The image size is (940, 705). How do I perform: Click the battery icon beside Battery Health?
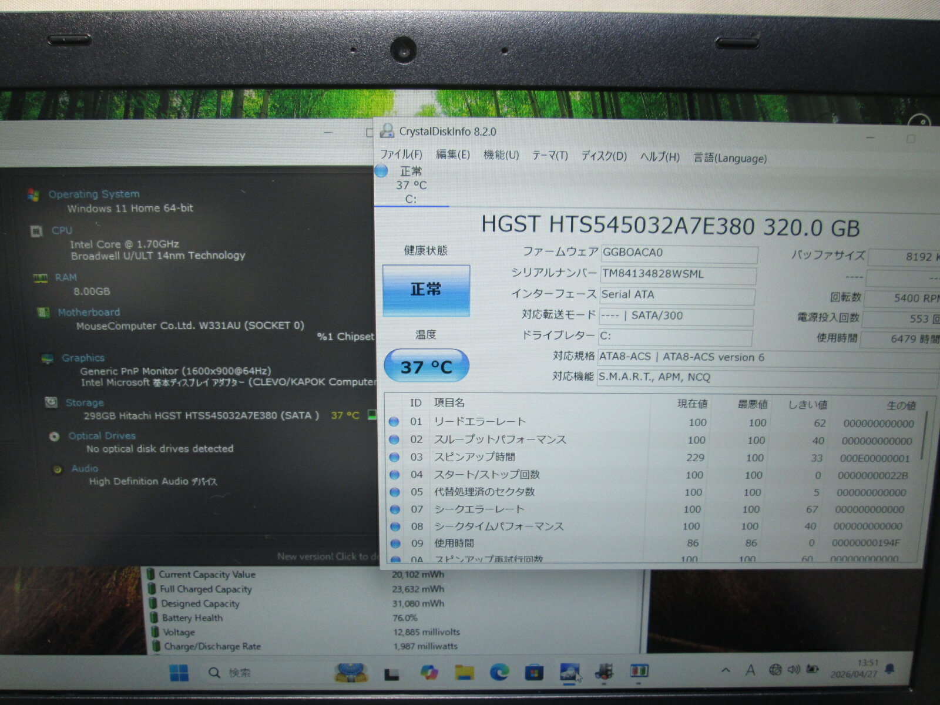[153, 617]
